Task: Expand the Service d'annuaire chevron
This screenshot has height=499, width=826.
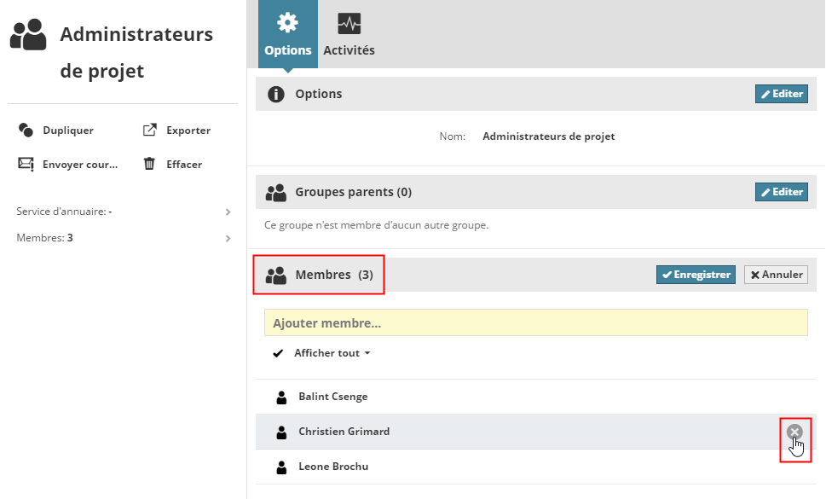Action: tap(228, 212)
